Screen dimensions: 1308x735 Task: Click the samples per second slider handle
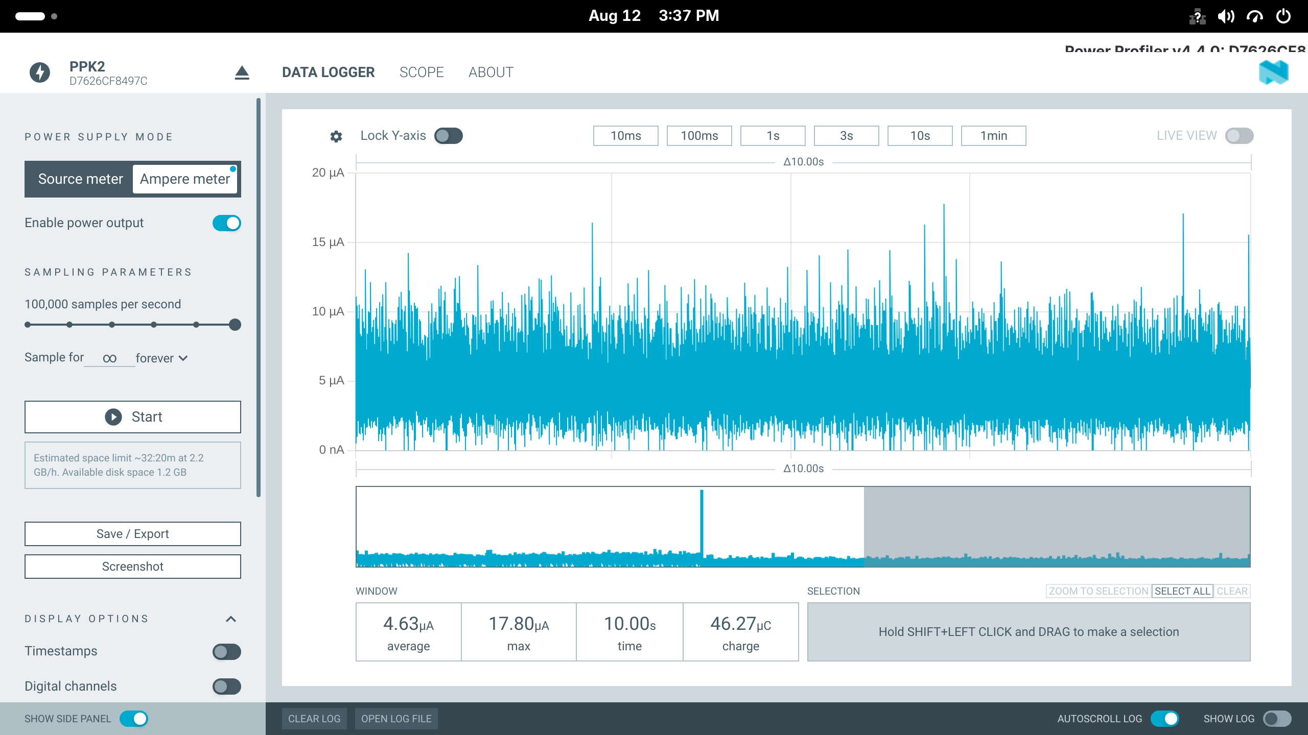coord(235,325)
